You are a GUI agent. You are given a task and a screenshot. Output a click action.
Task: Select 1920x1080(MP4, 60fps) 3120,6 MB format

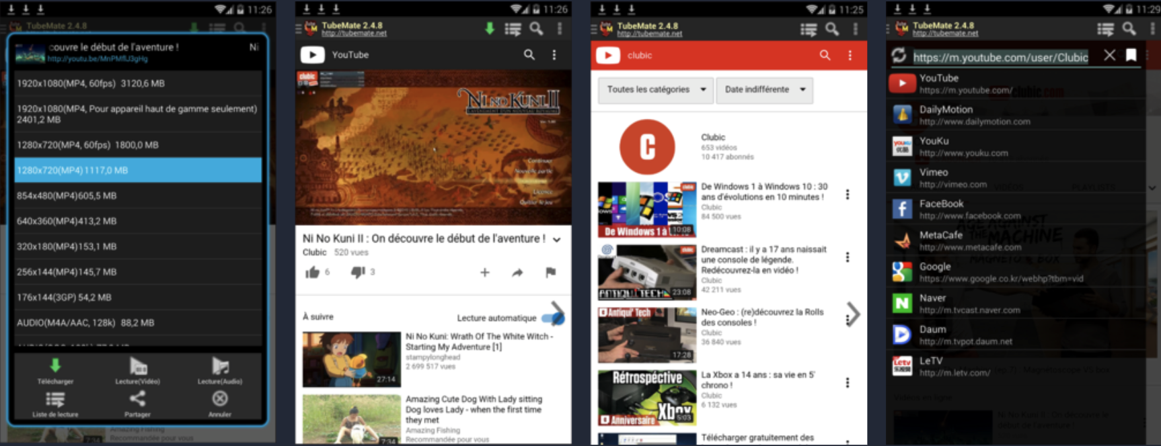[x=138, y=83]
